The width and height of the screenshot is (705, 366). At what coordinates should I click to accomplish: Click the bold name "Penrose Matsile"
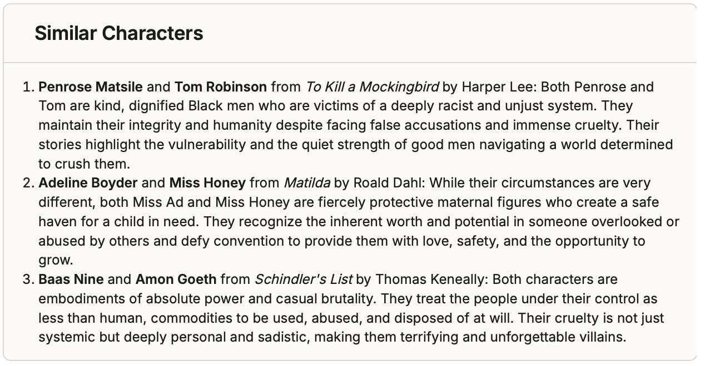(91, 87)
